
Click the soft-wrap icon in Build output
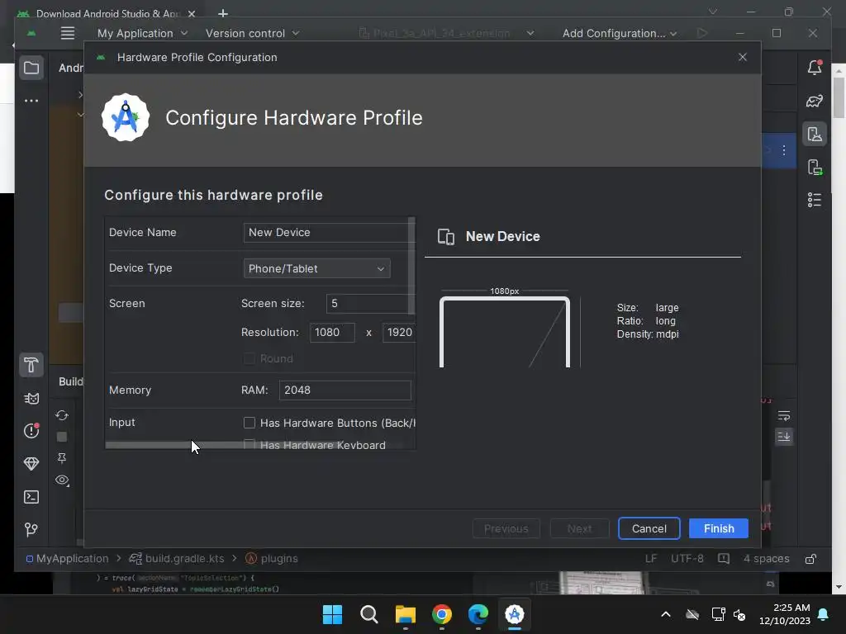pyautogui.click(x=784, y=416)
